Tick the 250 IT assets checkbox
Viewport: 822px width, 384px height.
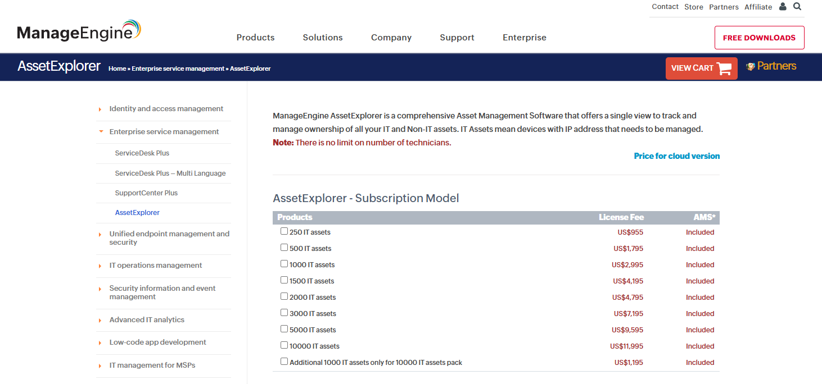point(284,231)
